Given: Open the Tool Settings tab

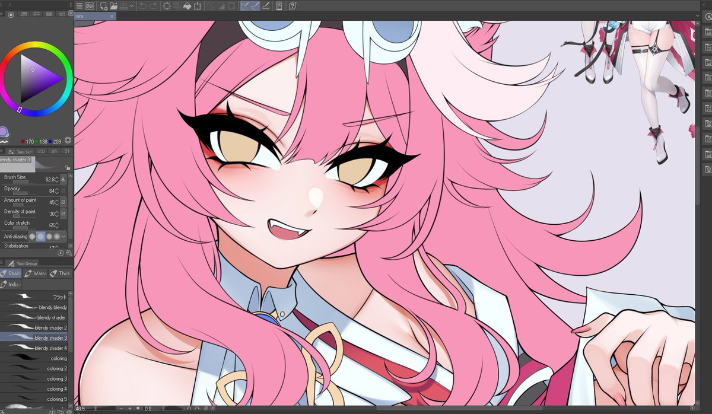Looking at the screenshot, I should click(x=19, y=152).
